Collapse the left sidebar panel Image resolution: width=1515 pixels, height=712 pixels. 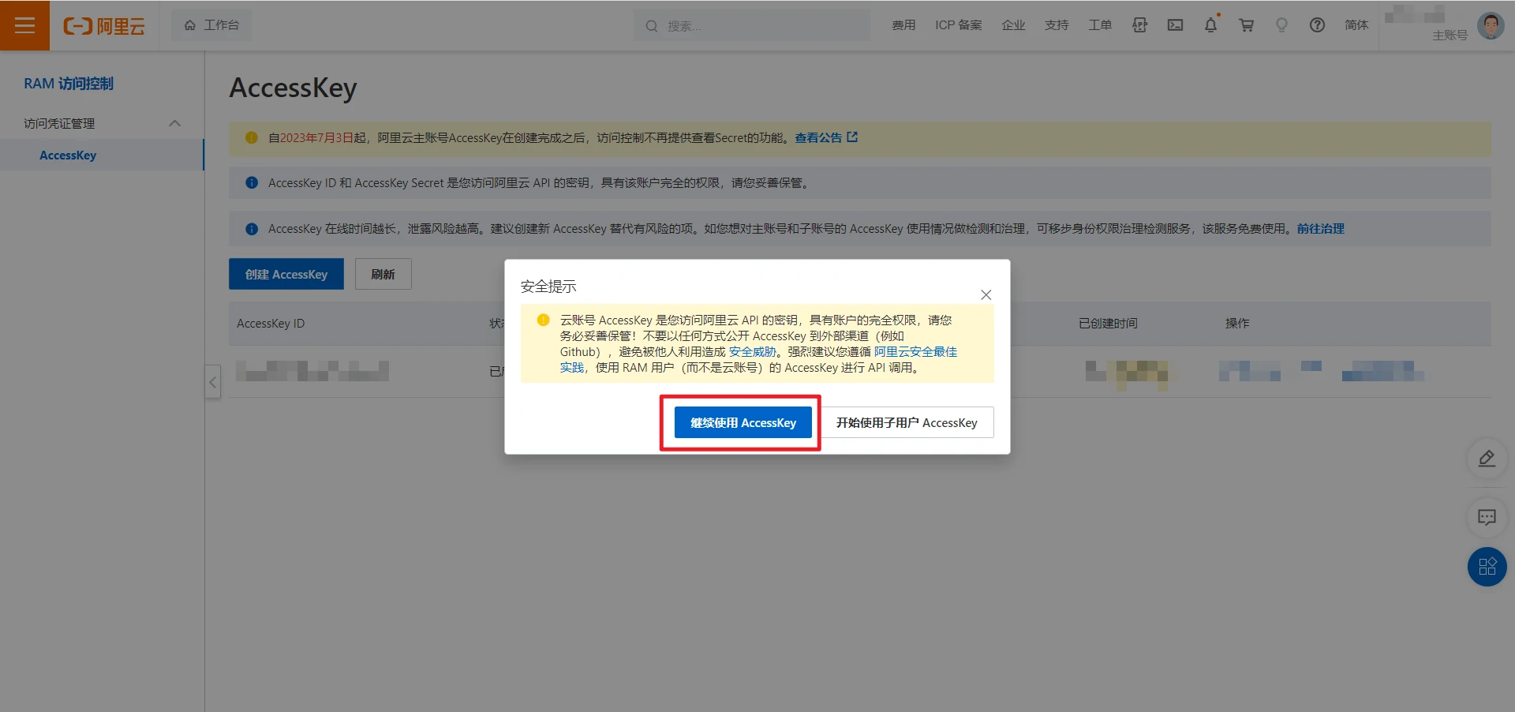click(212, 382)
